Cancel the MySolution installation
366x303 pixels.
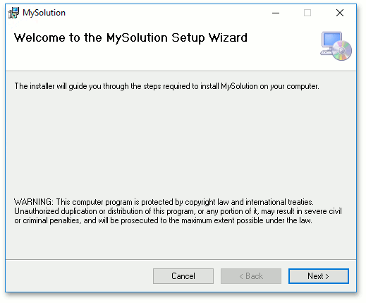(x=183, y=276)
